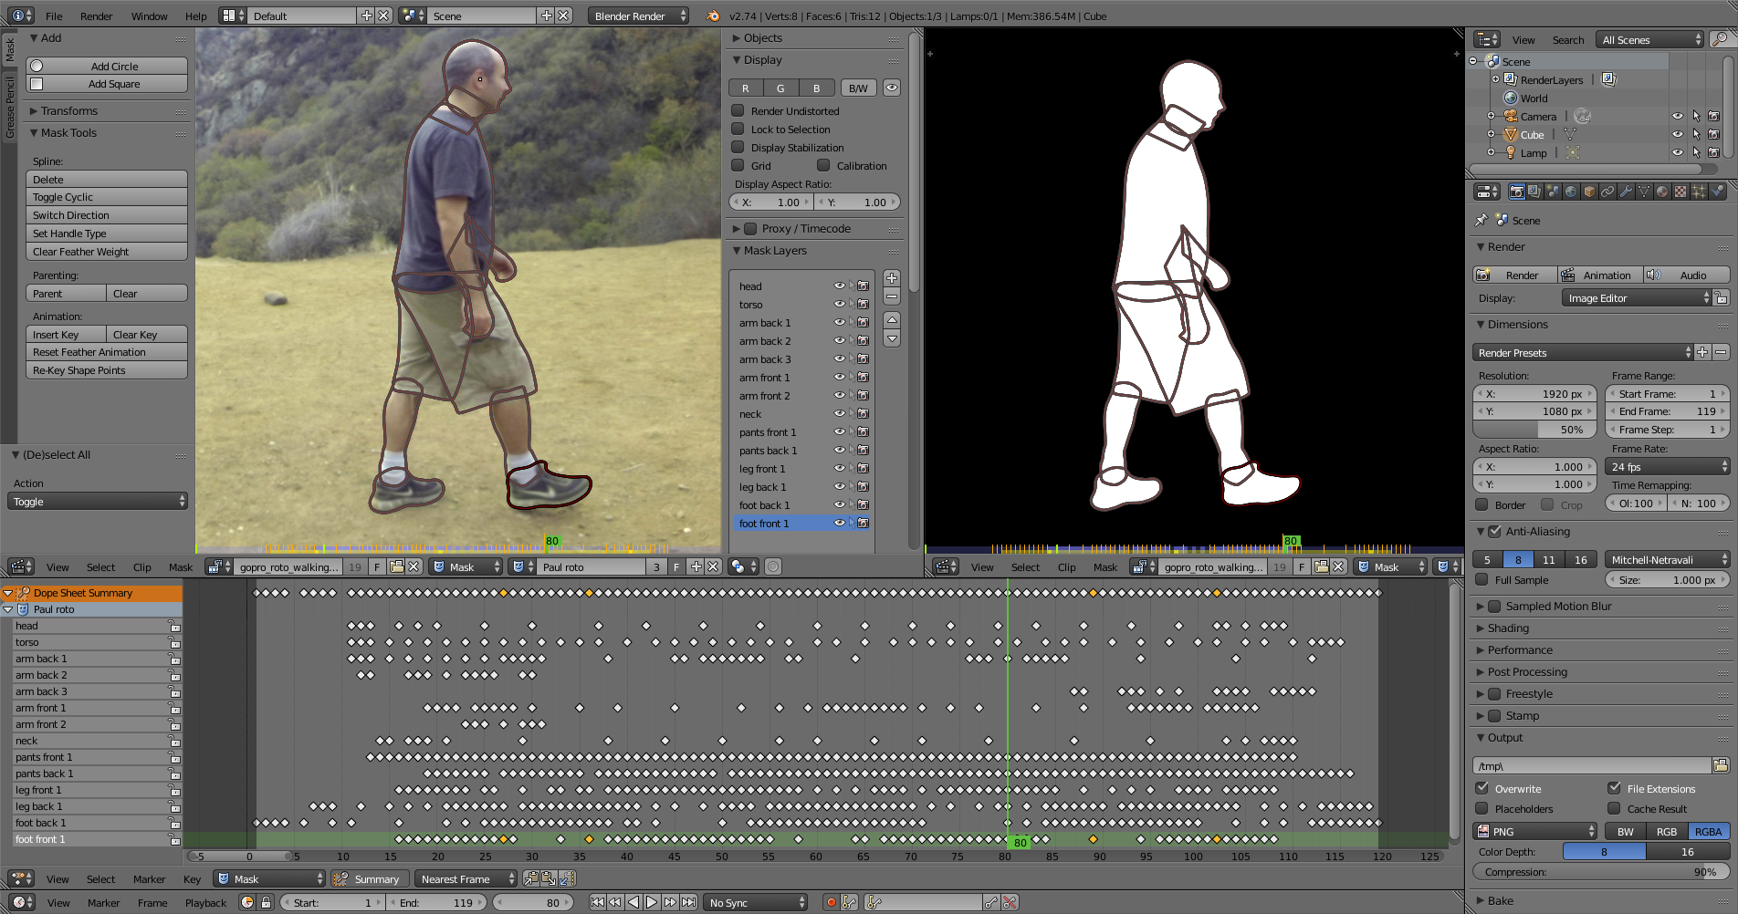This screenshot has height=914, width=1738.
Task: Click the Insert Key button
Action: point(66,335)
